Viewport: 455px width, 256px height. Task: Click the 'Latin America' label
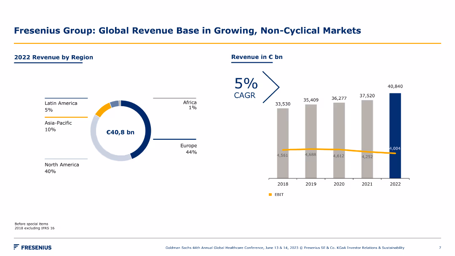[61, 103]
